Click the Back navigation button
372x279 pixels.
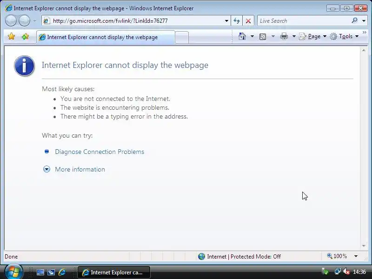pos(11,20)
